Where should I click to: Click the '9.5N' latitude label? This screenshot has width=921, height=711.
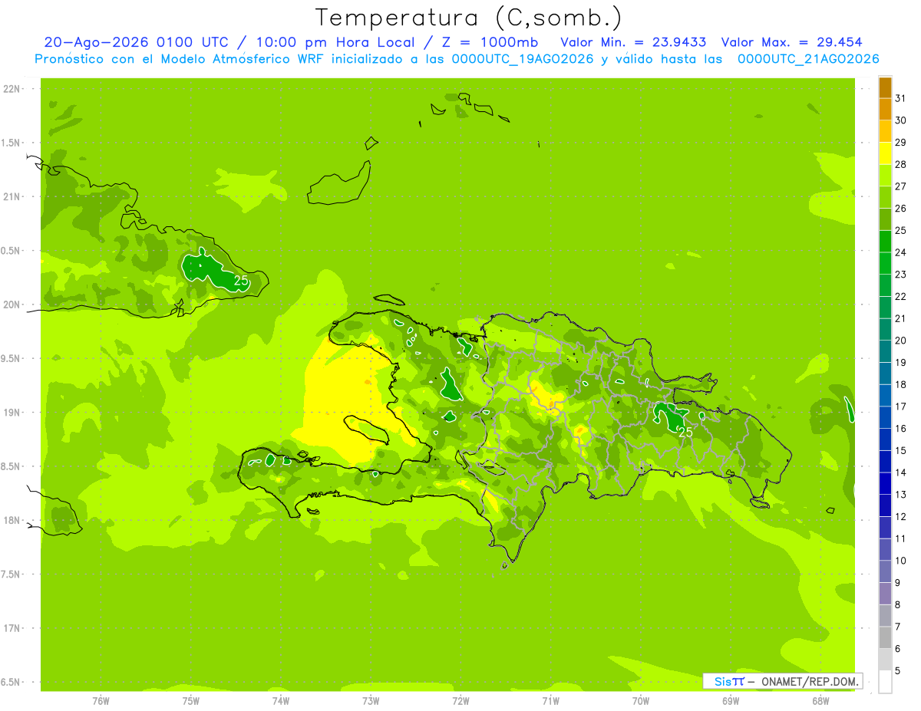coord(11,358)
